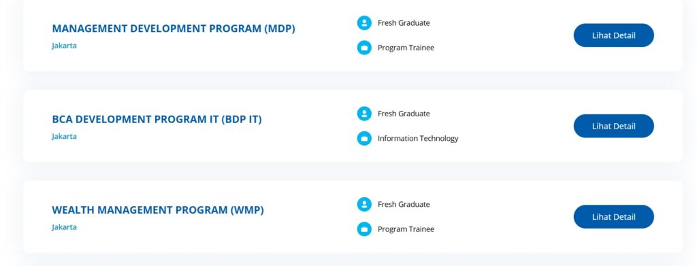Open Lihat Detail for Wealth Management Program

click(x=613, y=217)
